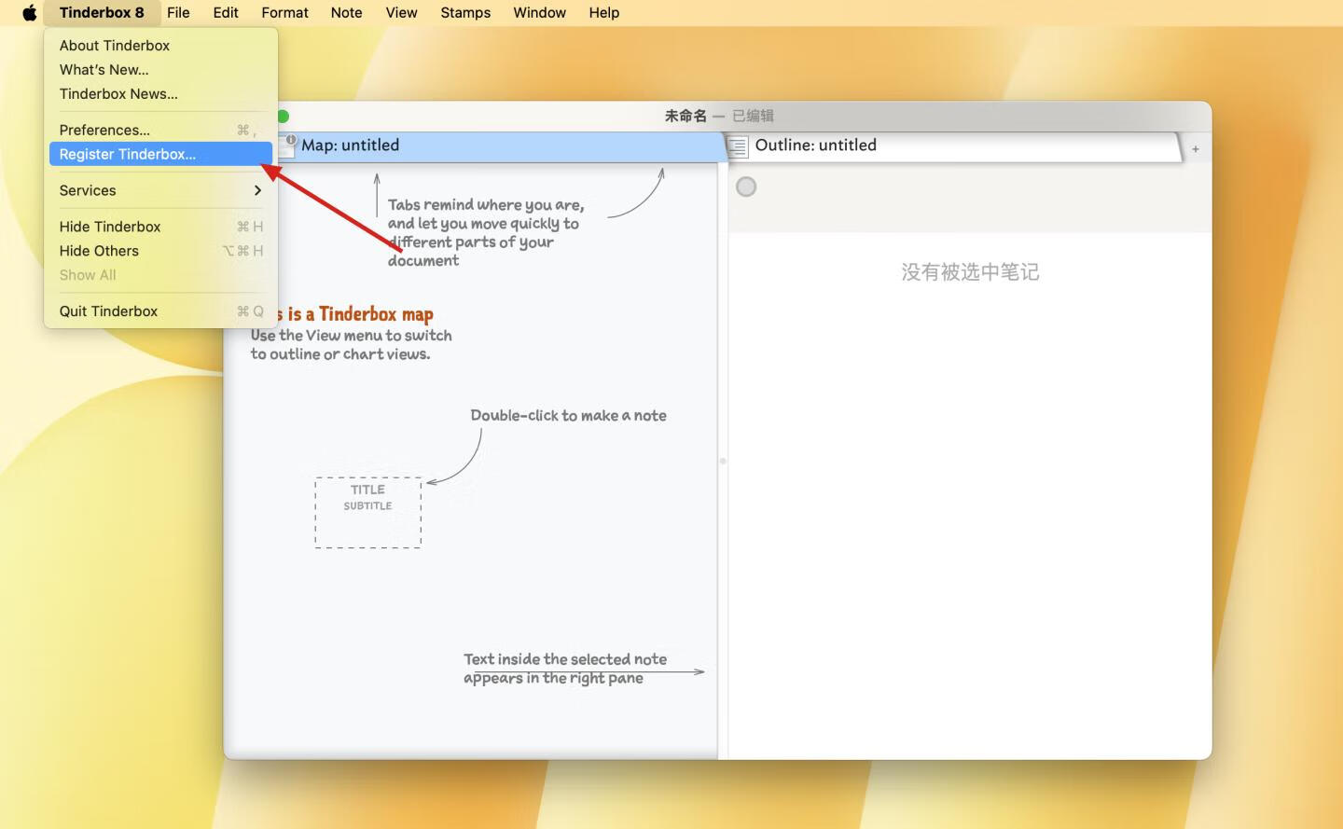Screen dimensions: 1343x829
Task: Expand the Services submenu
Action: pyautogui.click(x=160, y=190)
